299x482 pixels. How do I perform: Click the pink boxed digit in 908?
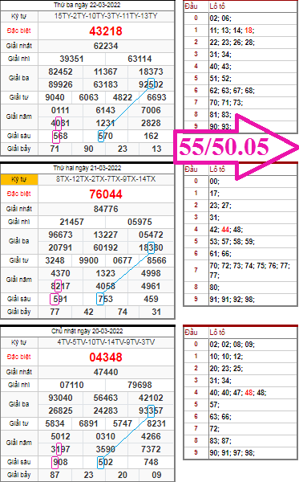(55, 463)
